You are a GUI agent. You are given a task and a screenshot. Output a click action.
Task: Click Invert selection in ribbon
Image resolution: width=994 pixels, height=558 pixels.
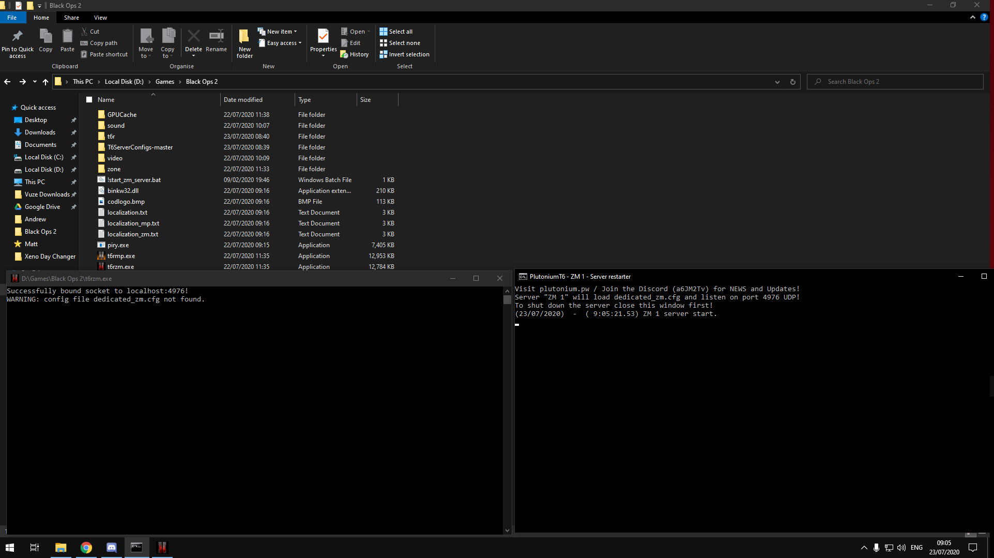404,54
